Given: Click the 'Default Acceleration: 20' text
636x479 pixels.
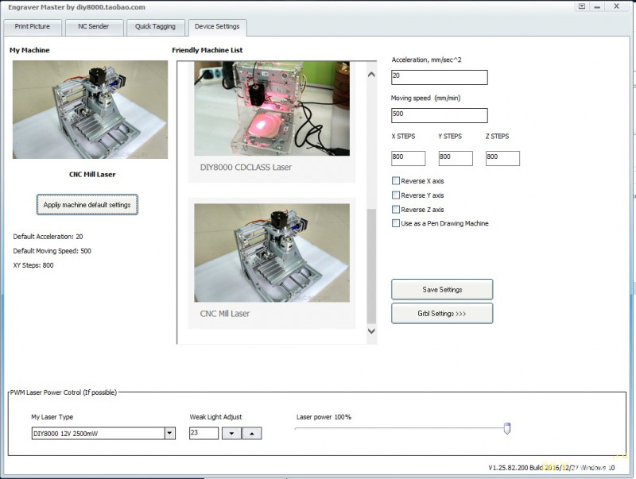Looking at the screenshot, I should click(48, 237).
